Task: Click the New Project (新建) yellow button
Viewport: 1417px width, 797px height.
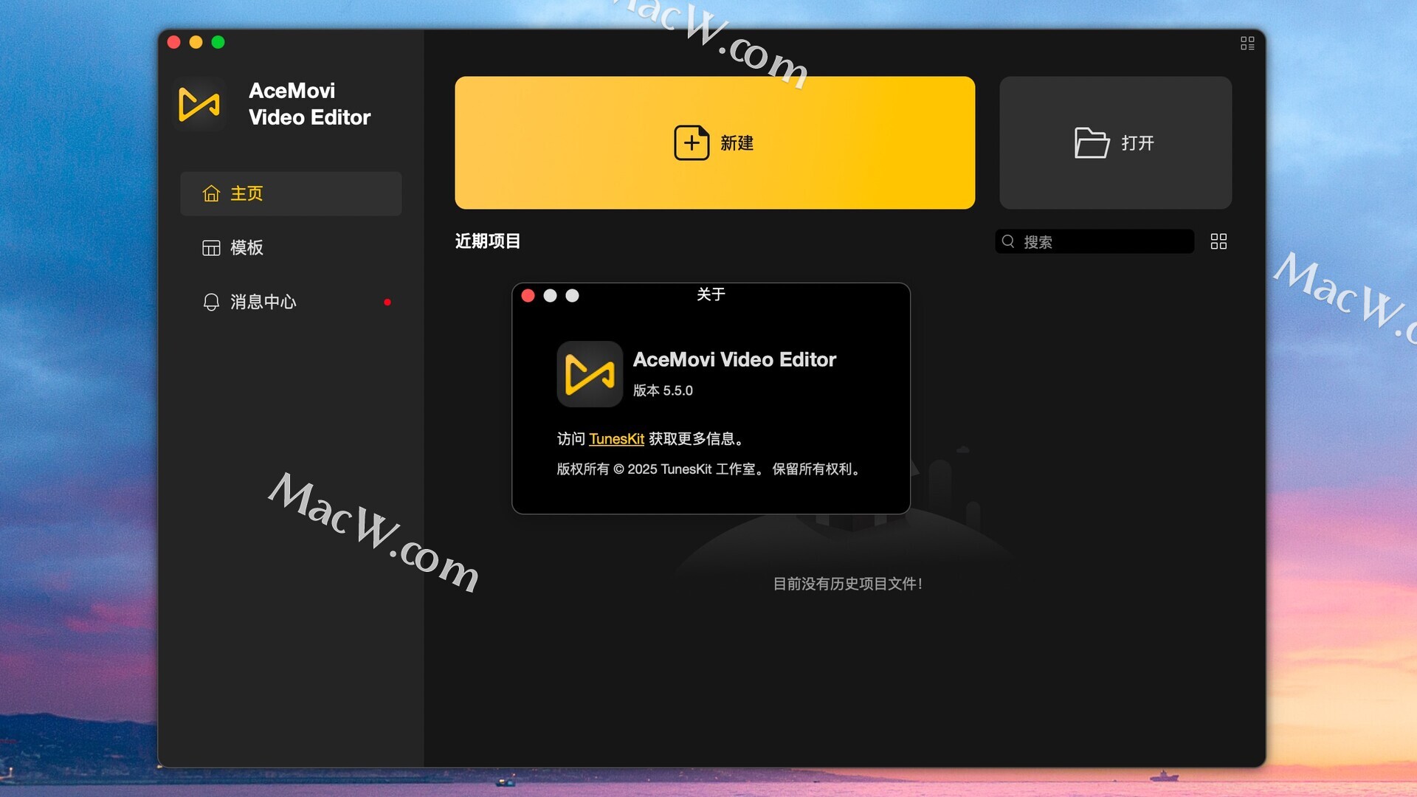Action: [x=714, y=142]
